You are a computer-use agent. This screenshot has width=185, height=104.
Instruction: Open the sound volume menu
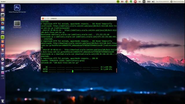(x=153, y=2)
